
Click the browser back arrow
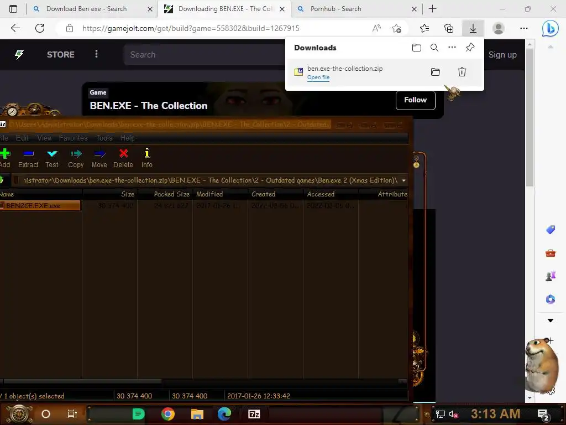15,28
